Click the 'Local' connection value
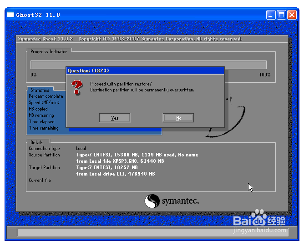 [x=81, y=148]
